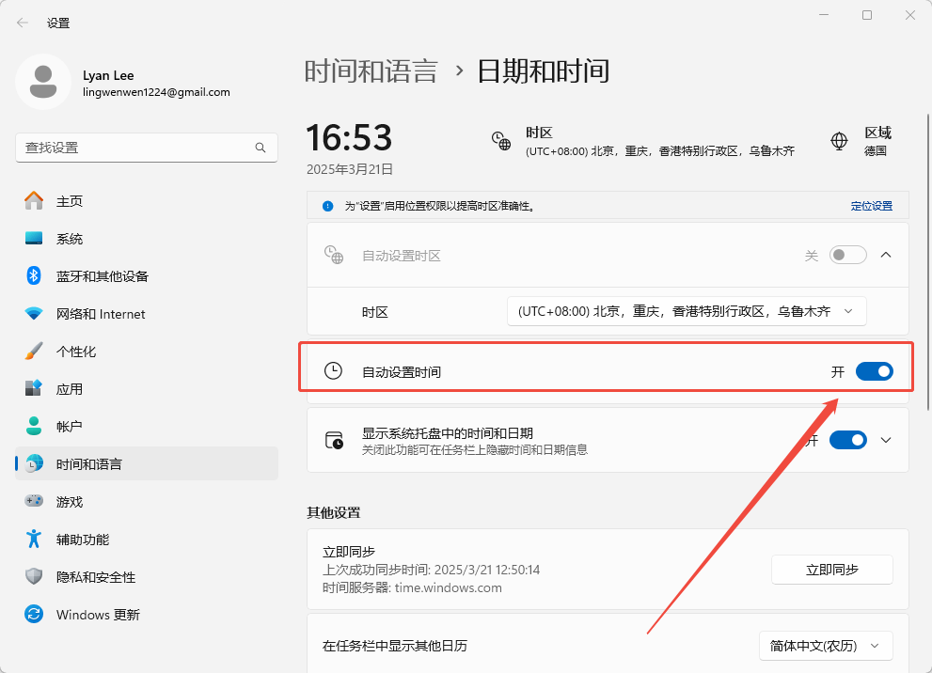Select the Bluetooth icon for 蓝牙和其他设备
932x673 pixels.
tap(34, 275)
